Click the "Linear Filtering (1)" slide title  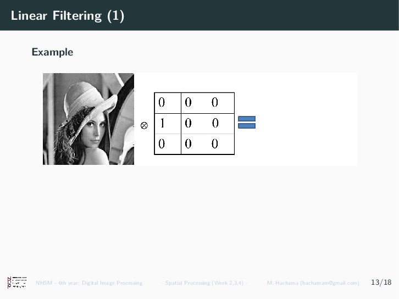[x=68, y=15]
